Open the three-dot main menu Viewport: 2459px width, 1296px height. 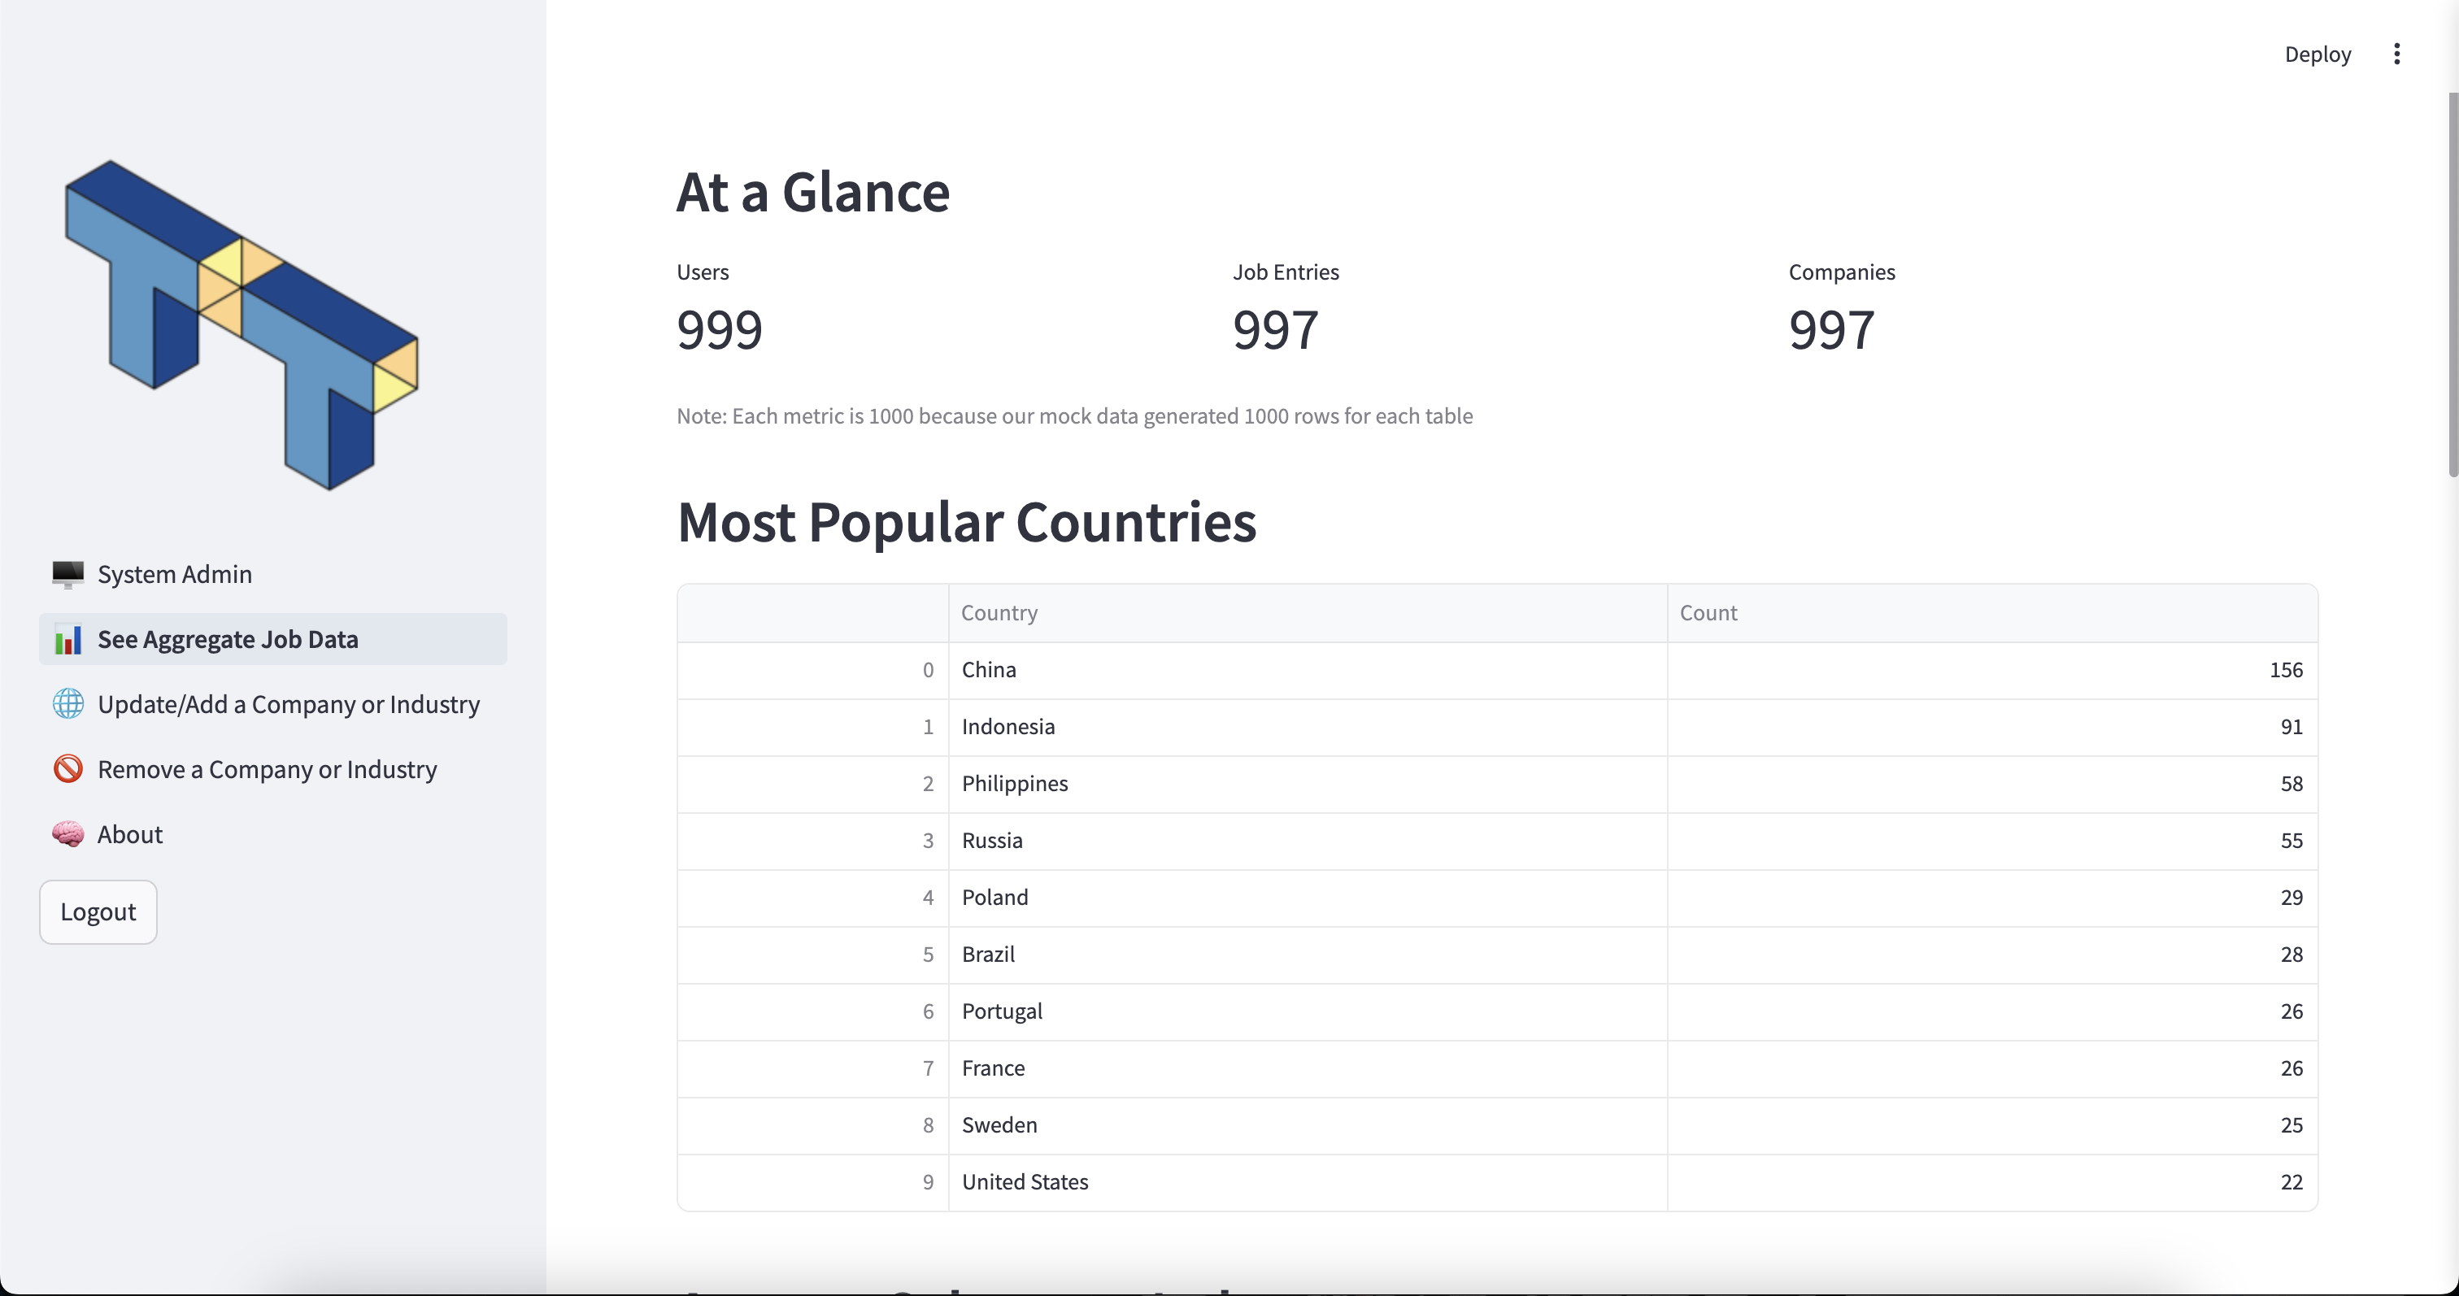coord(2397,54)
